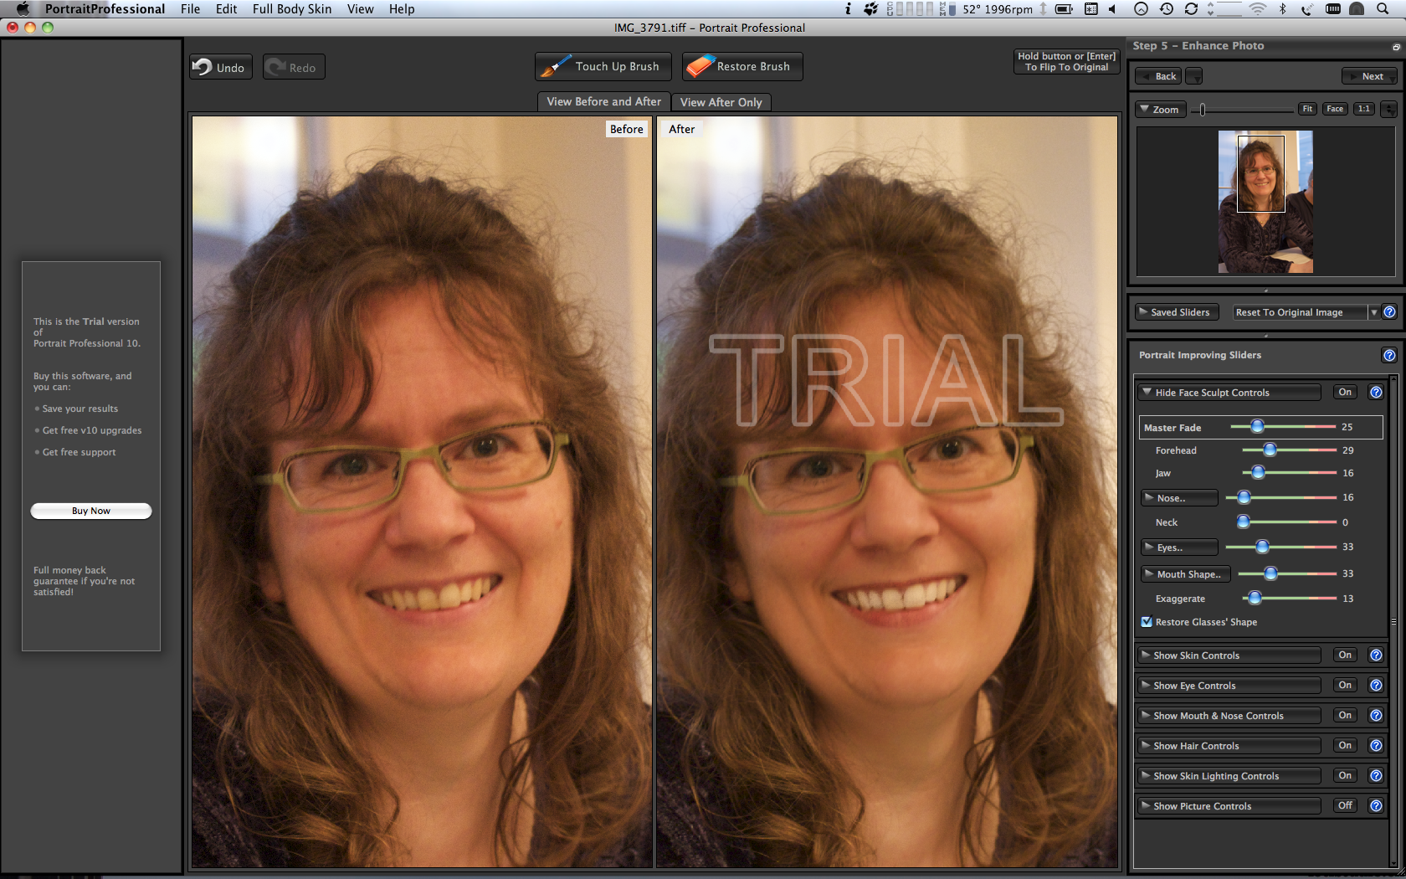Switch to View After Only tab
This screenshot has height=879, width=1406.
pyautogui.click(x=721, y=102)
